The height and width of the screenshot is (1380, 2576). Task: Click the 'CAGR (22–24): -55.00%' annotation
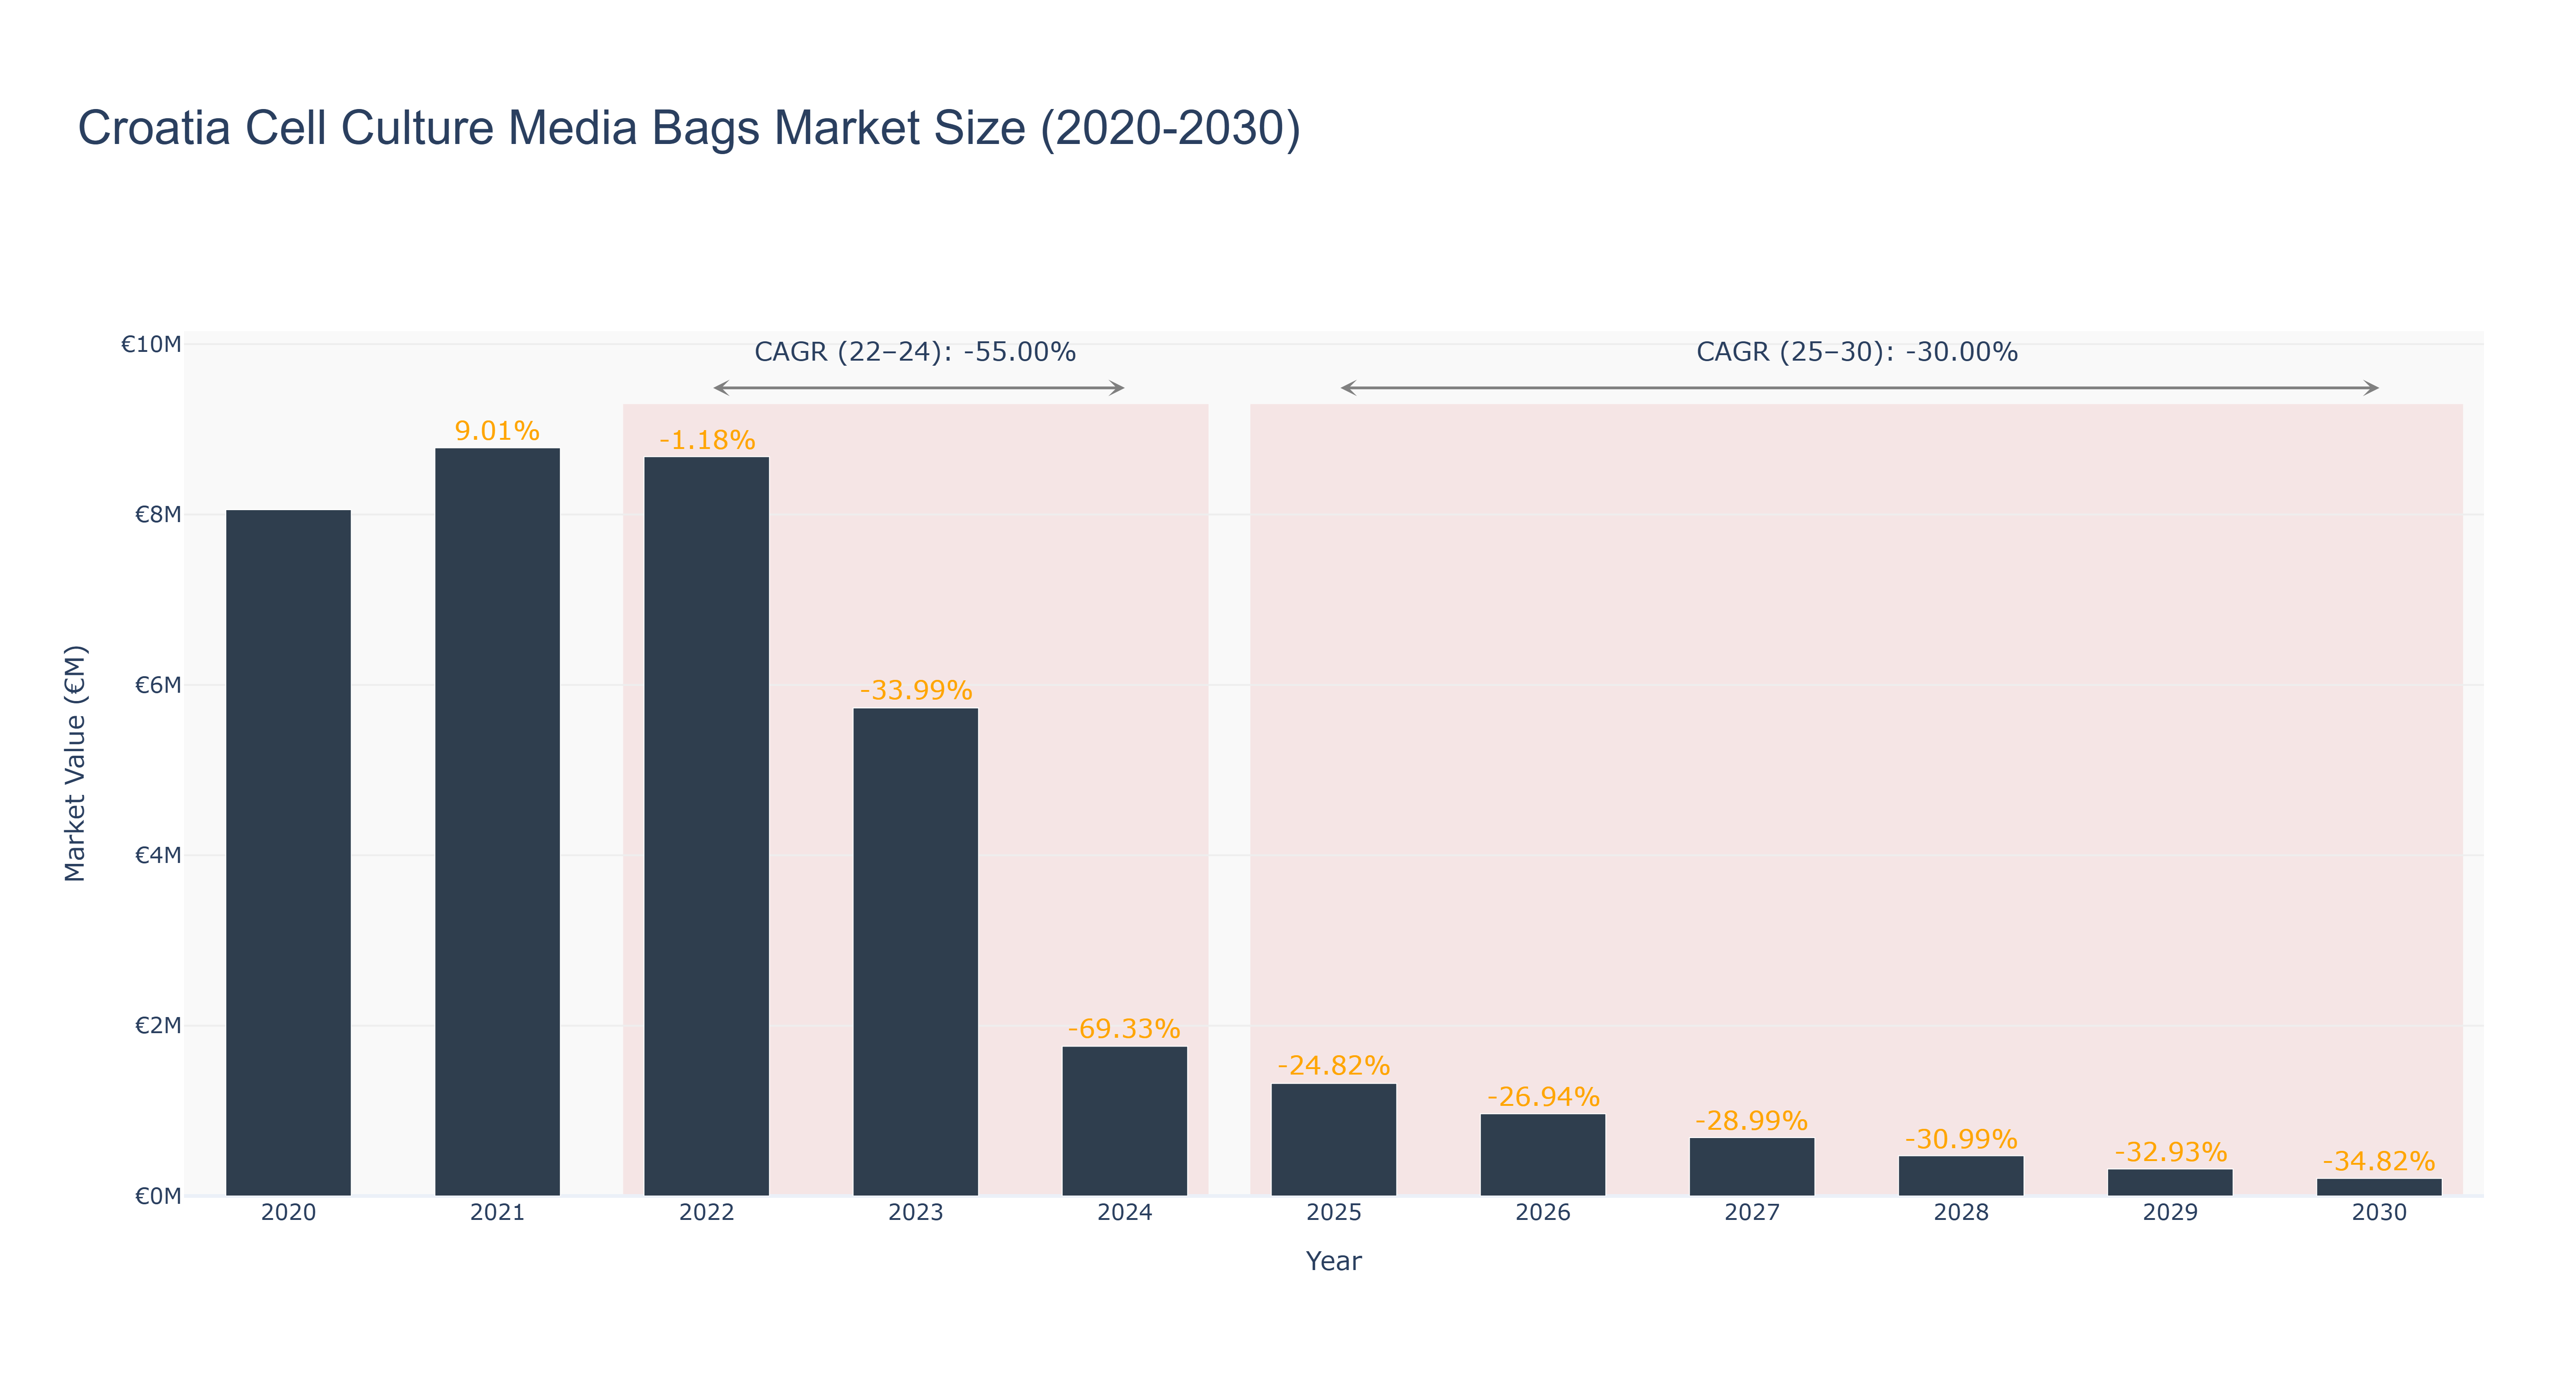pos(915,352)
